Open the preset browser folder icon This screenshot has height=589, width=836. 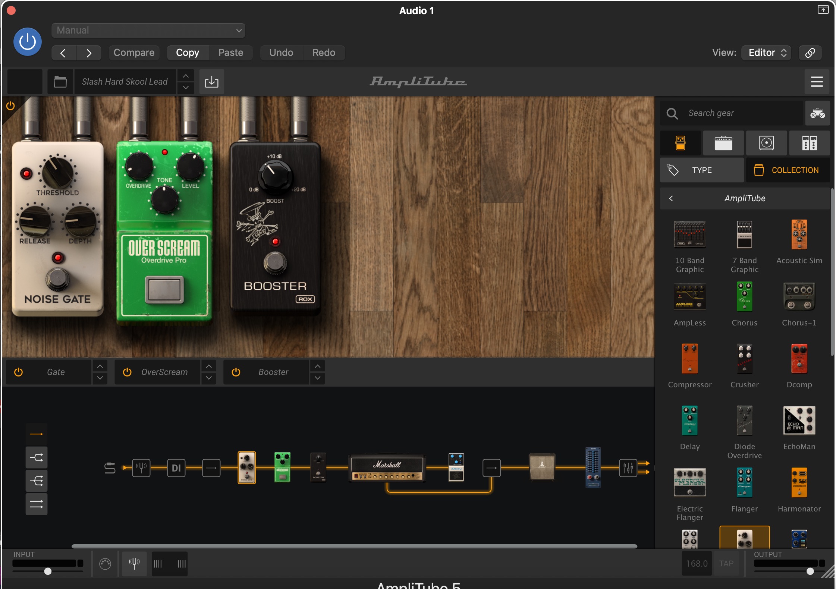[x=60, y=82]
